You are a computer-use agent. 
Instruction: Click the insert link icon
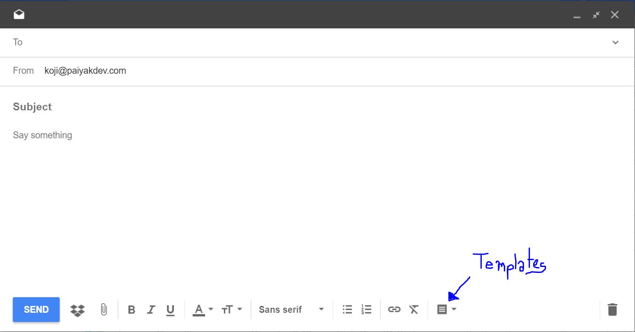[x=394, y=310]
